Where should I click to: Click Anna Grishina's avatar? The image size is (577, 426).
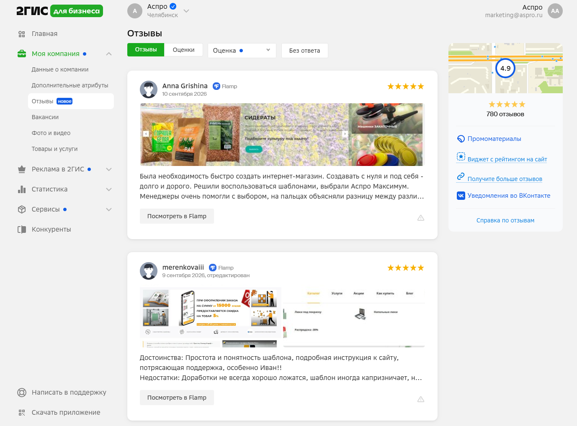(149, 89)
